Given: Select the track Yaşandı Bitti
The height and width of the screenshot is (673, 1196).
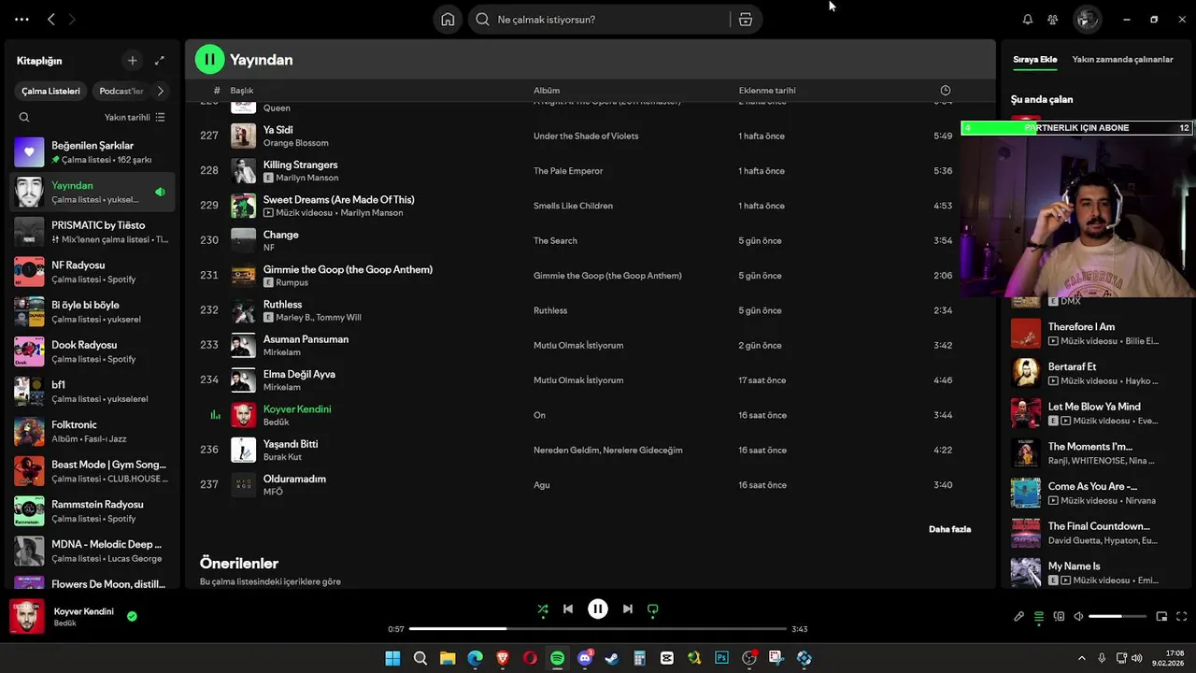Looking at the screenshot, I should click(x=291, y=444).
